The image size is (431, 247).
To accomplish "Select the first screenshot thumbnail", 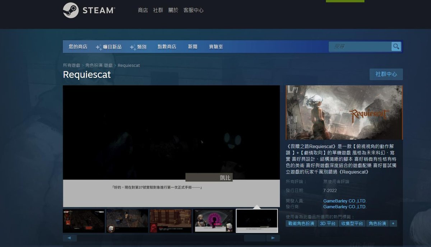I will (x=84, y=221).
